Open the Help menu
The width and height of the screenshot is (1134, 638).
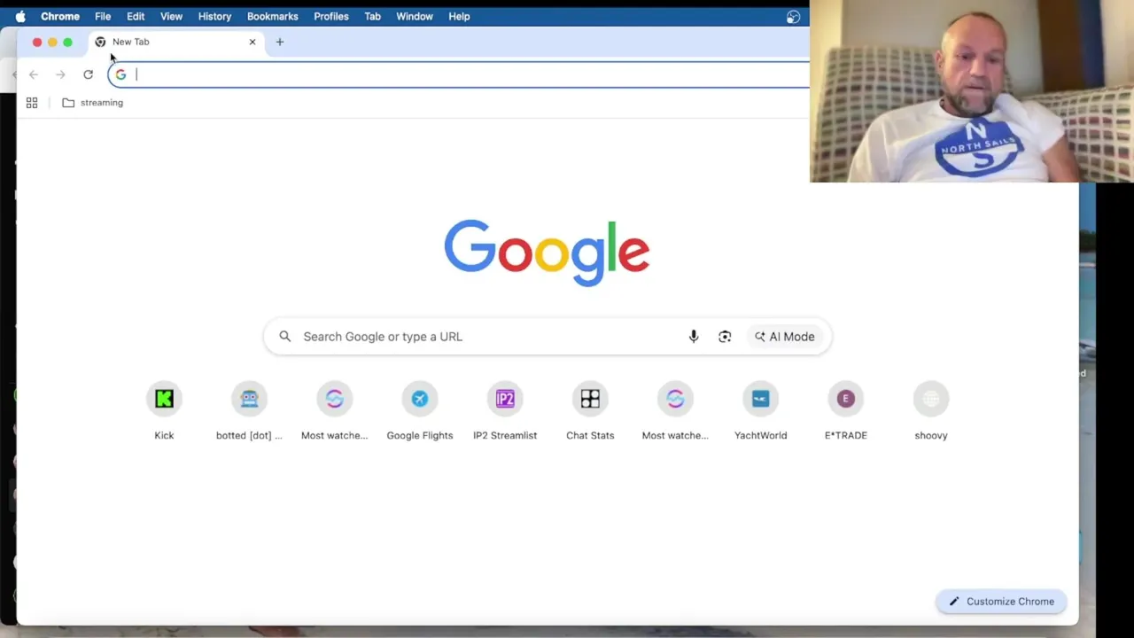pyautogui.click(x=459, y=16)
